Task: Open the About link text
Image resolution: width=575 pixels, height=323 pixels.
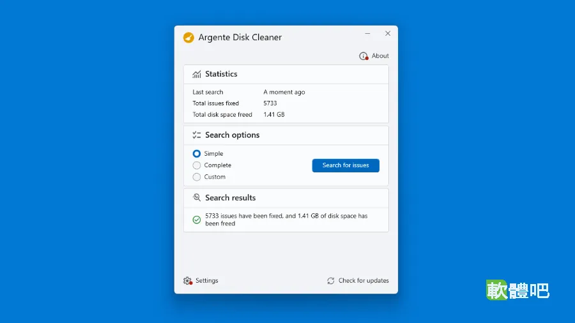Action: [380, 56]
